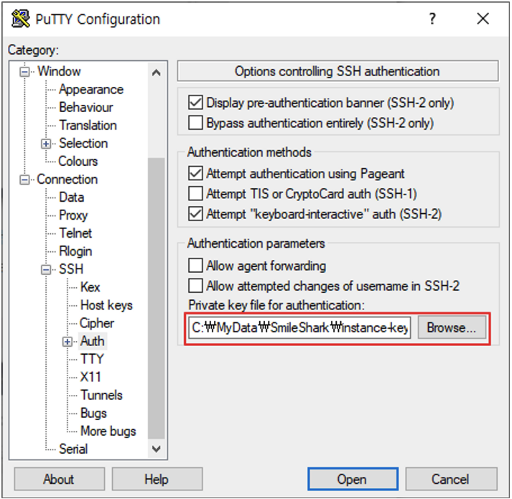The height and width of the screenshot is (499, 512).
Task: Select Tunnels in the category tree
Action: (x=101, y=395)
